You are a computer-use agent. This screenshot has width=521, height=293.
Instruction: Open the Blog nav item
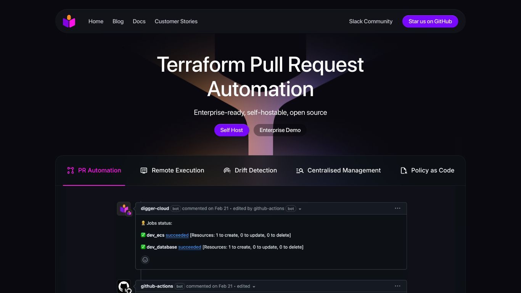(x=118, y=21)
